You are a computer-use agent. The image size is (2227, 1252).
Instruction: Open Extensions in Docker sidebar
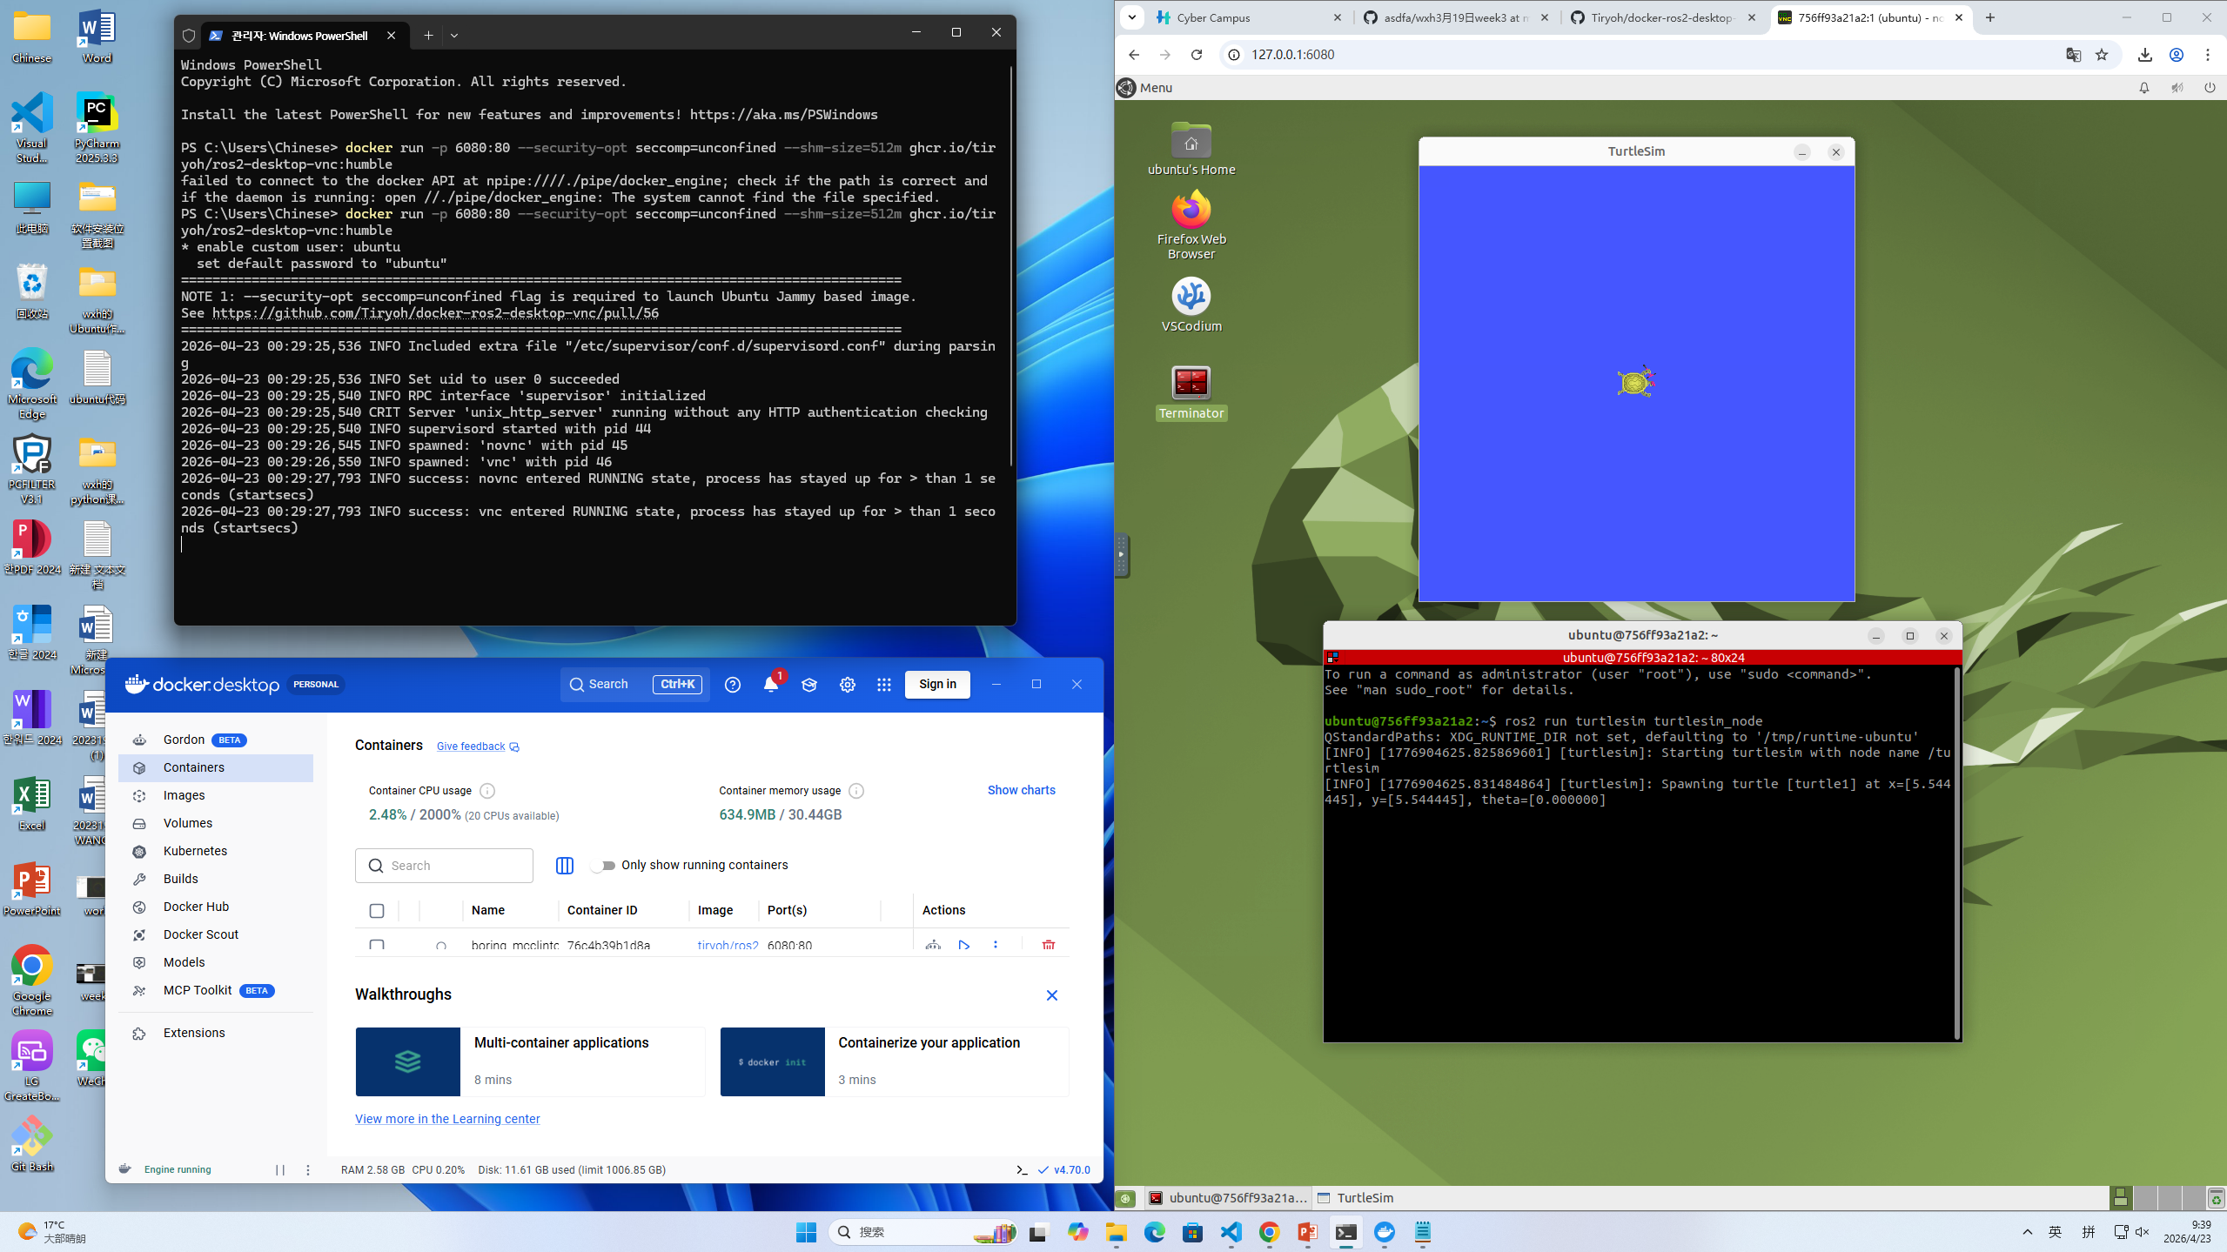[x=216, y=1033]
